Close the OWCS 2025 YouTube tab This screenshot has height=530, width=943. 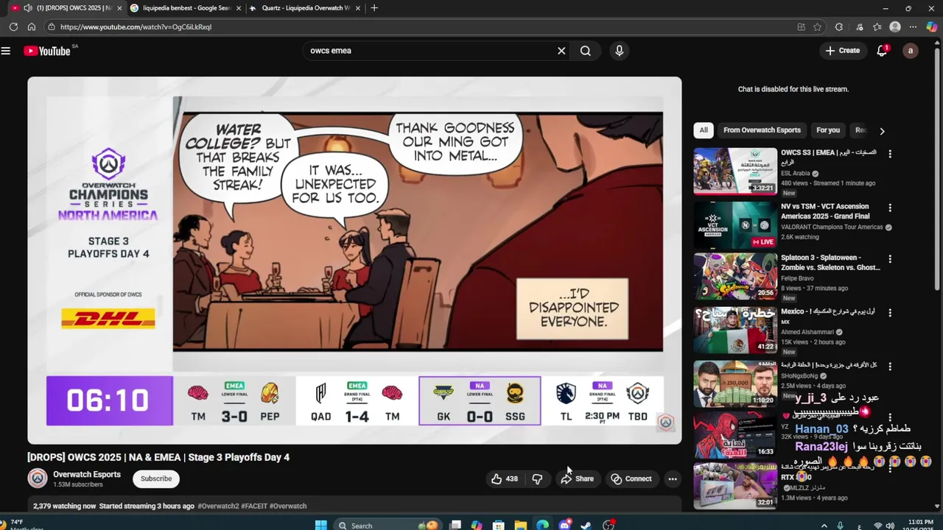(119, 8)
